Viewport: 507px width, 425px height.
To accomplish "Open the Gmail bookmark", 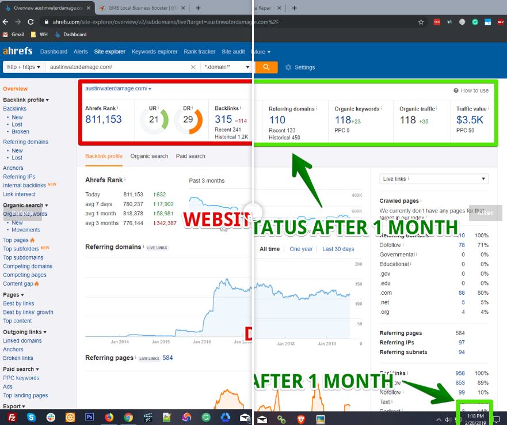I will point(14,35).
